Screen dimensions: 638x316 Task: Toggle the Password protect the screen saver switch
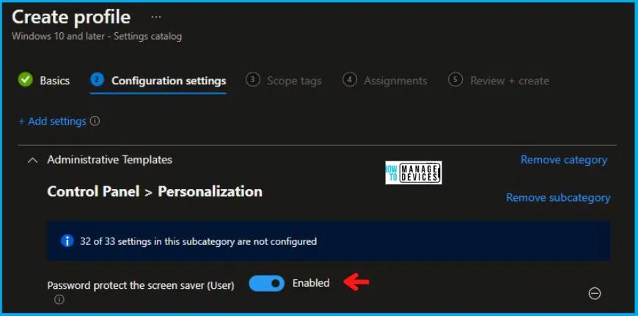coord(266,283)
